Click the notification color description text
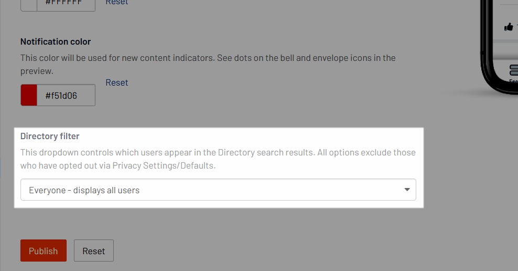 click(x=208, y=64)
